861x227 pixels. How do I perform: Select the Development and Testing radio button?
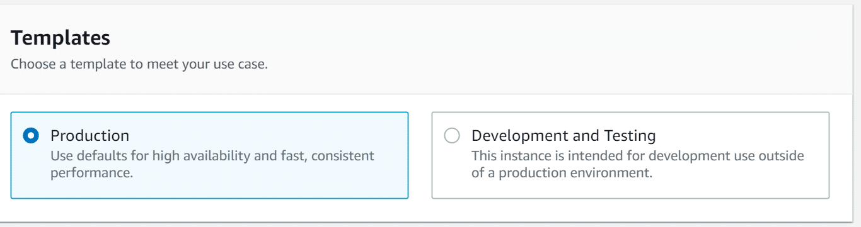pyautogui.click(x=452, y=136)
